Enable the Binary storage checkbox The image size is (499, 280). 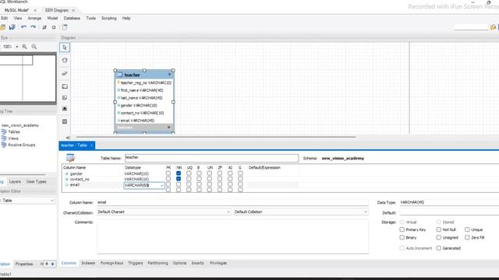click(402, 237)
